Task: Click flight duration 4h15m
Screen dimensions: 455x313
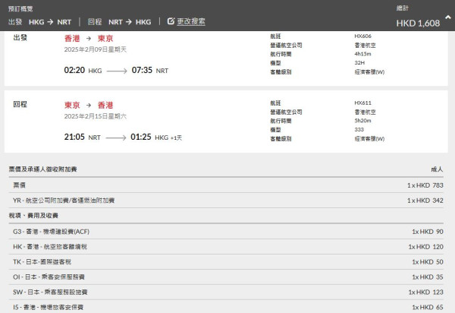Action: point(362,54)
